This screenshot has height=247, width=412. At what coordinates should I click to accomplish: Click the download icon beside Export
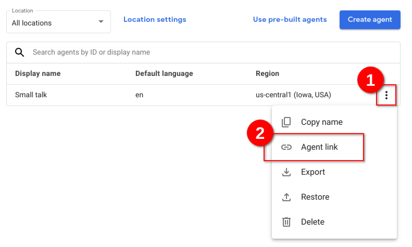[286, 172]
